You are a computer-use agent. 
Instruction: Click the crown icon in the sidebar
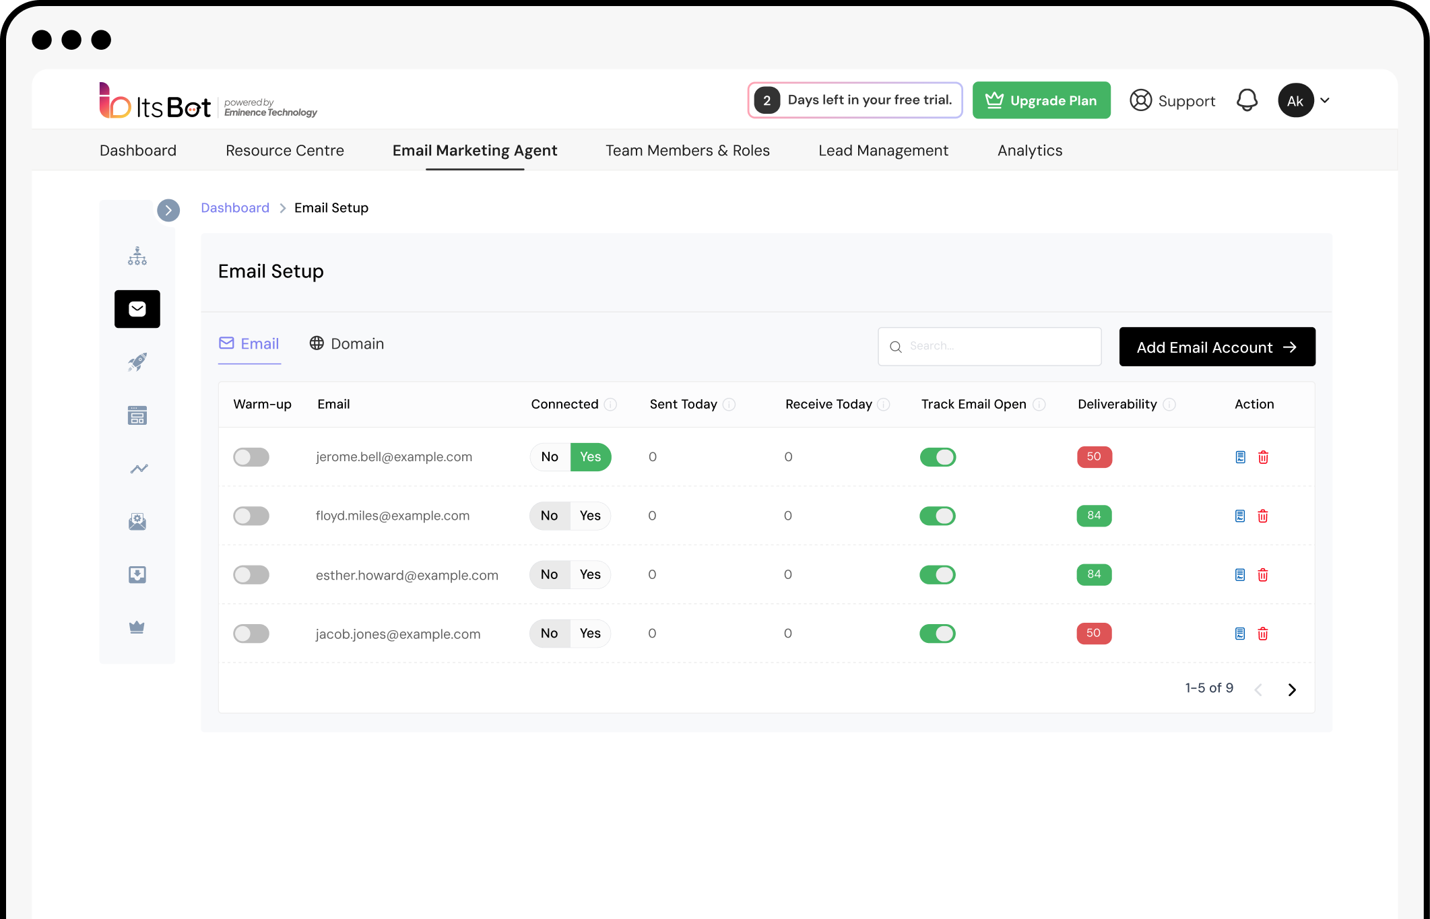click(x=137, y=627)
